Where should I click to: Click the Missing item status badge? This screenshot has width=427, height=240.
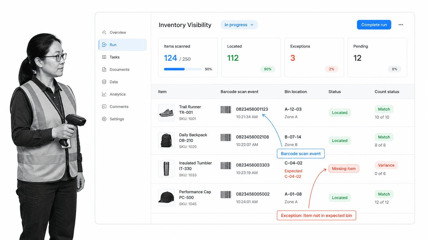(x=344, y=169)
